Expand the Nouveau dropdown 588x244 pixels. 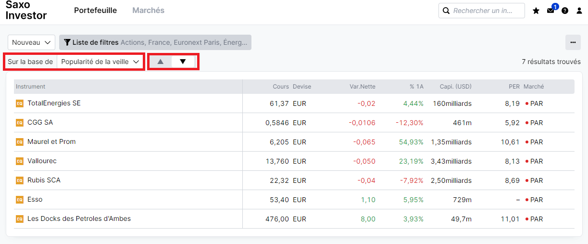coord(32,42)
